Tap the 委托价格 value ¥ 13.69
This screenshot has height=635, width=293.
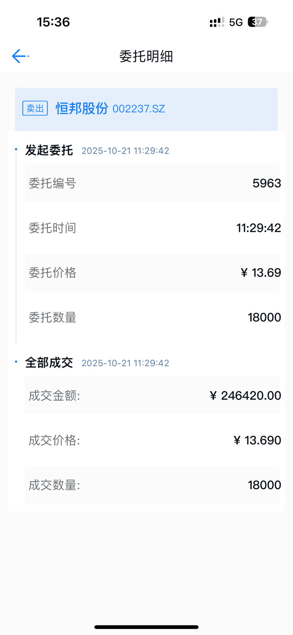tap(261, 273)
